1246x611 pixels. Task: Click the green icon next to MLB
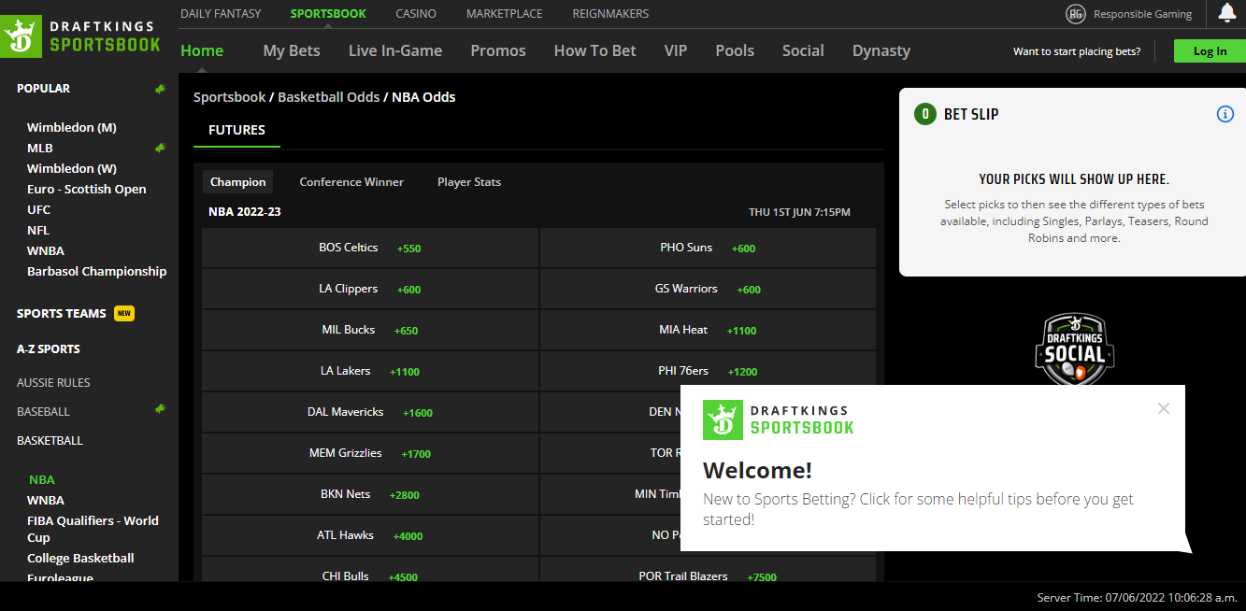coord(160,148)
